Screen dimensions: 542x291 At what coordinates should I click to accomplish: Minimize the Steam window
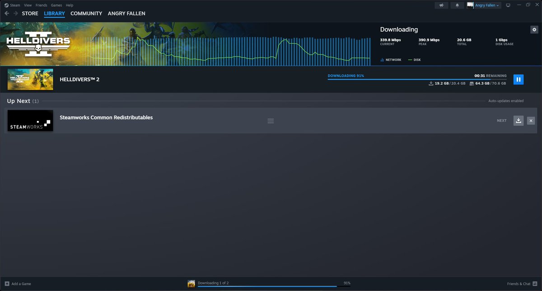[x=519, y=5]
